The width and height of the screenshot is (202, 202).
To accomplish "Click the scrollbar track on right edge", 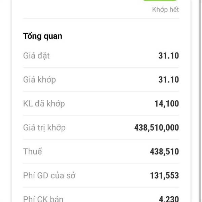I will click(200, 101).
